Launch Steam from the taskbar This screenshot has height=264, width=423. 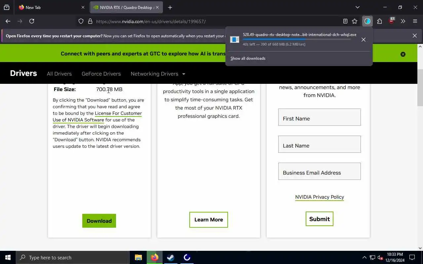171,257
